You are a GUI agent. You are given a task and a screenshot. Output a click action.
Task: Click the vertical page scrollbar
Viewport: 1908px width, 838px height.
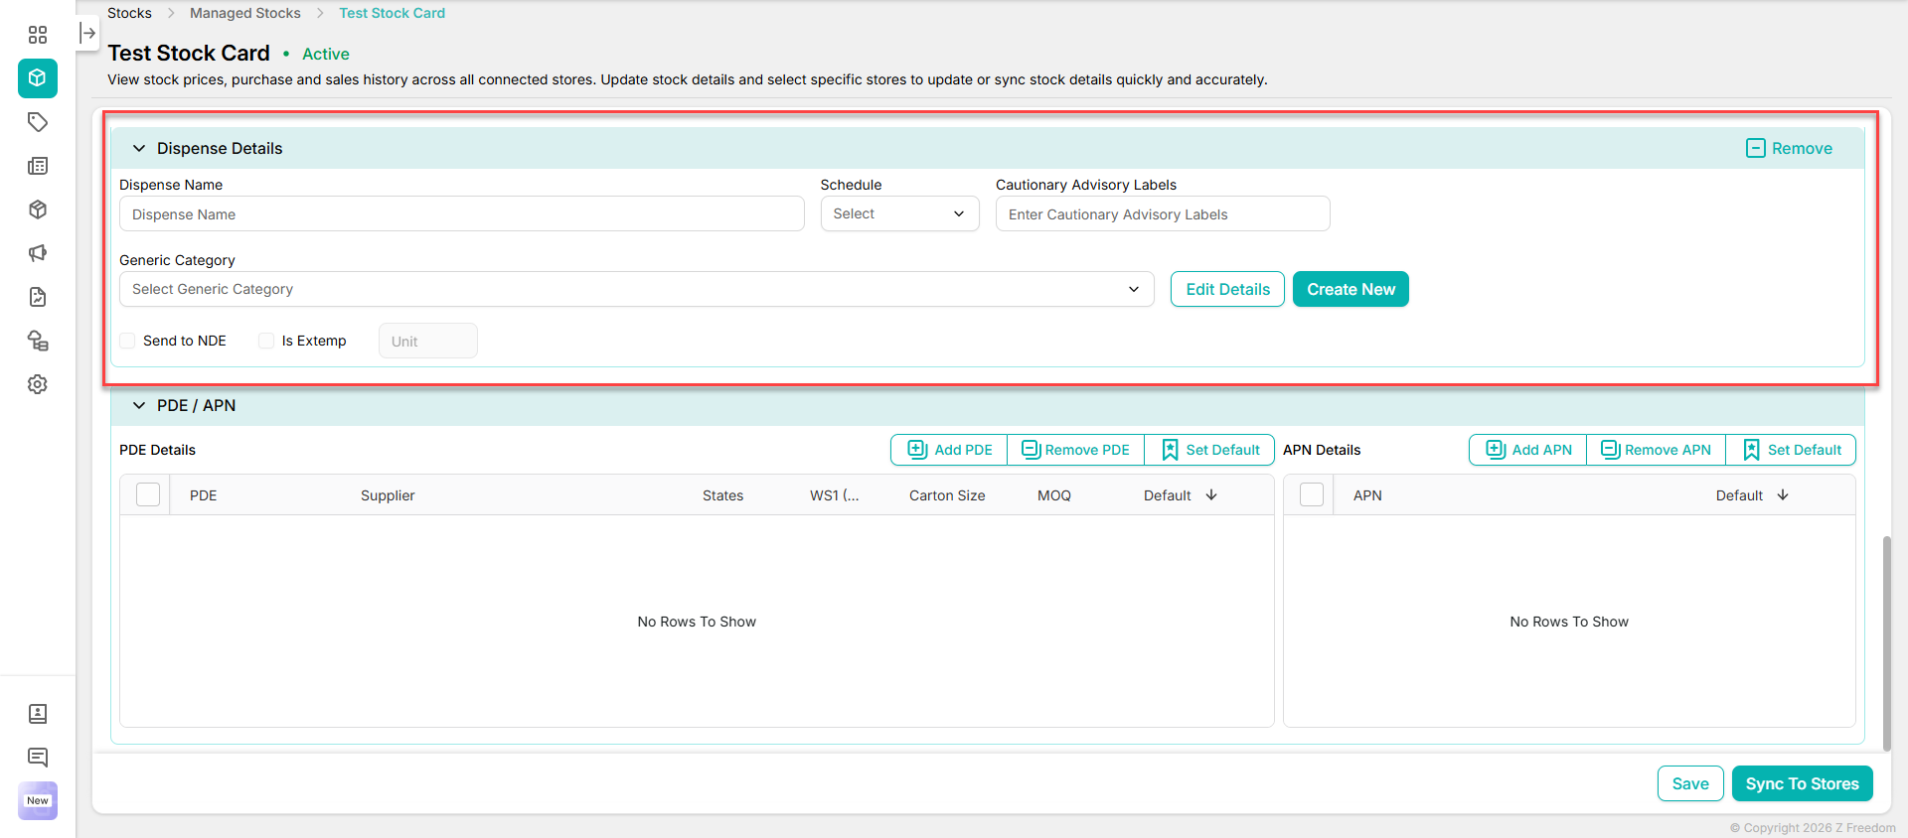[1887, 643]
